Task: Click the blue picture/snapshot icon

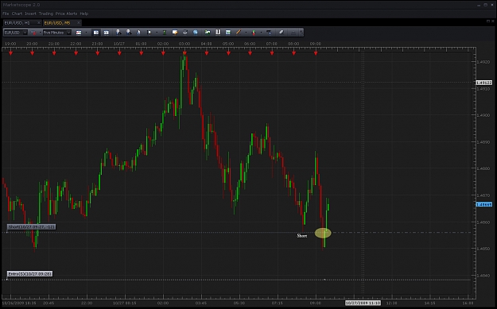Action: [x=228, y=33]
